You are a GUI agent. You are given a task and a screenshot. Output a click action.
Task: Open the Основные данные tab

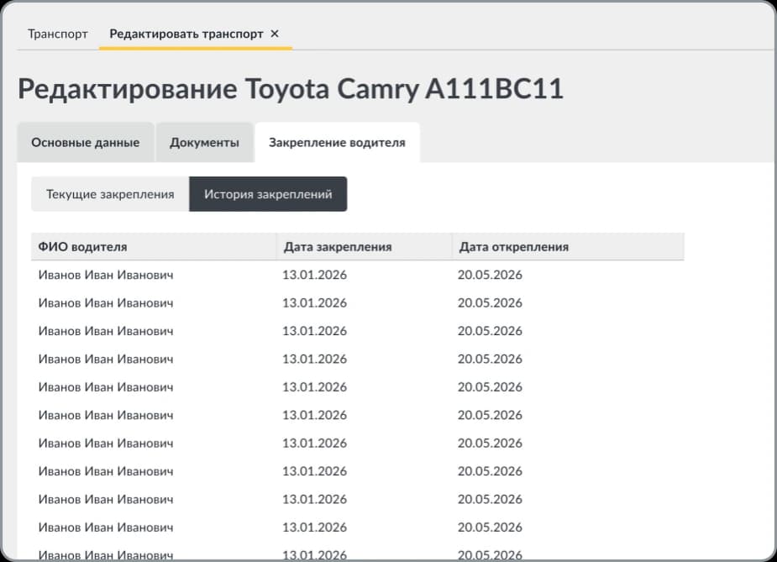[85, 143]
